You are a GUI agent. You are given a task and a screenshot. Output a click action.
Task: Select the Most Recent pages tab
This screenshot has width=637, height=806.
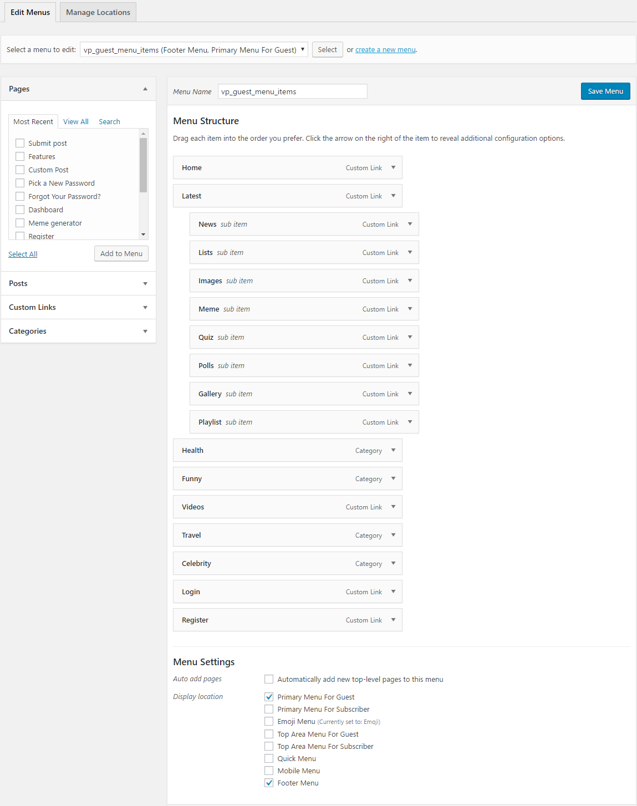click(33, 121)
